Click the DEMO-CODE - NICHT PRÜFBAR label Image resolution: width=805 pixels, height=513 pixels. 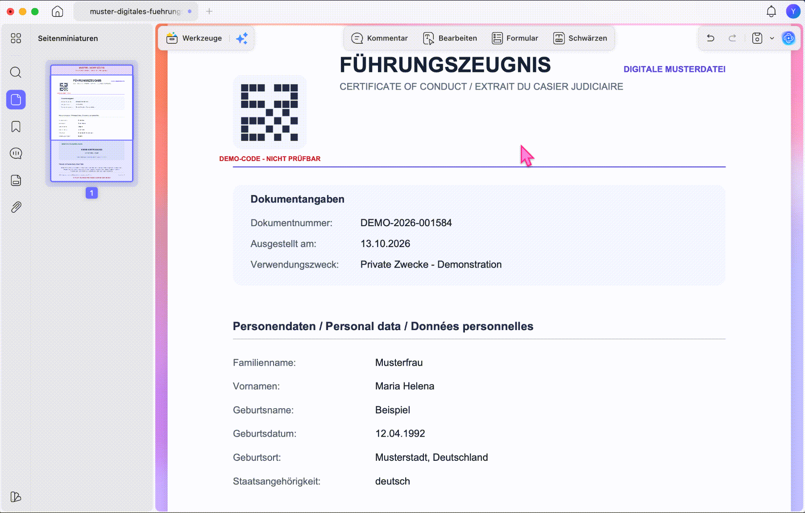click(270, 159)
